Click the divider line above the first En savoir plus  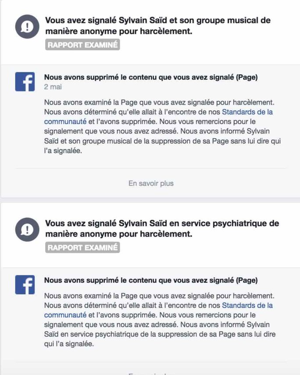[151, 168]
